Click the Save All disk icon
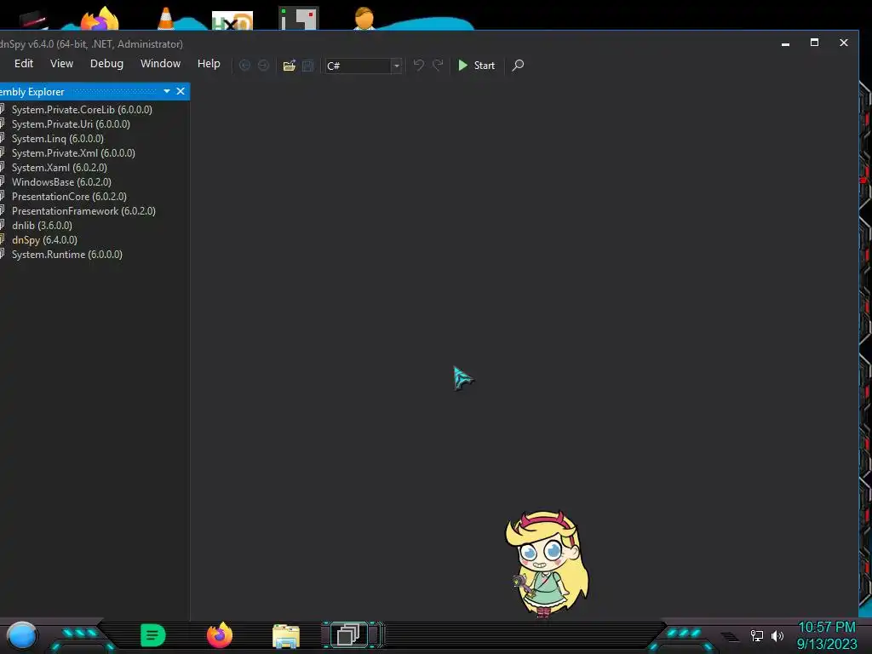The height and width of the screenshot is (654, 872). point(307,65)
